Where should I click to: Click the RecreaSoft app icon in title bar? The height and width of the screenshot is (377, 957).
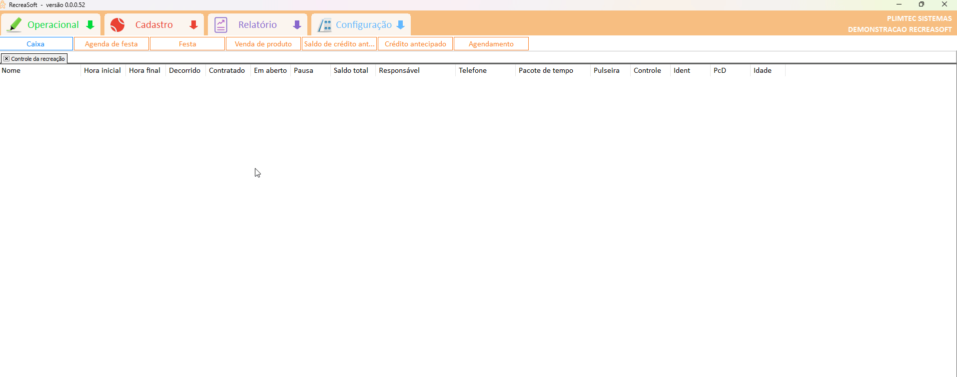point(3,4)
